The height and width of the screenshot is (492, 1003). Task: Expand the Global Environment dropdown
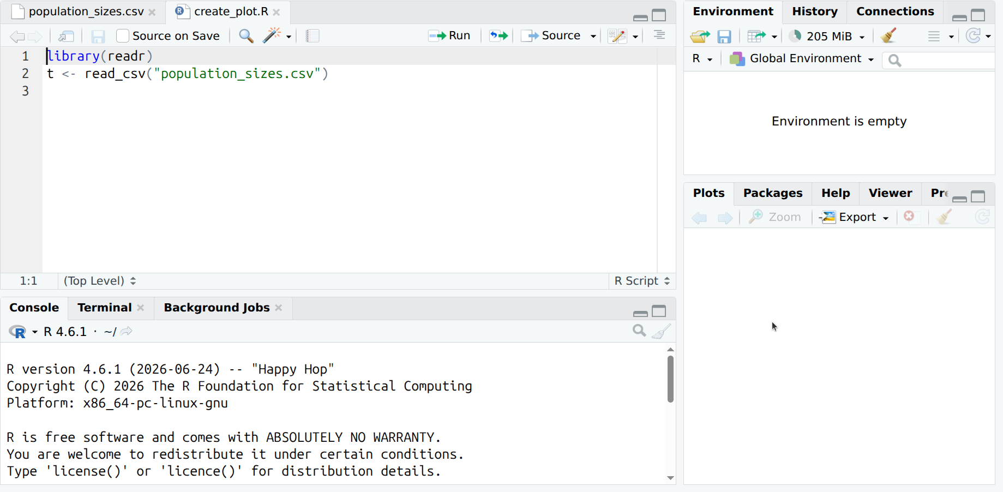[801, 58]
